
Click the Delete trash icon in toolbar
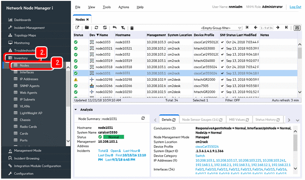coord(131,28)
